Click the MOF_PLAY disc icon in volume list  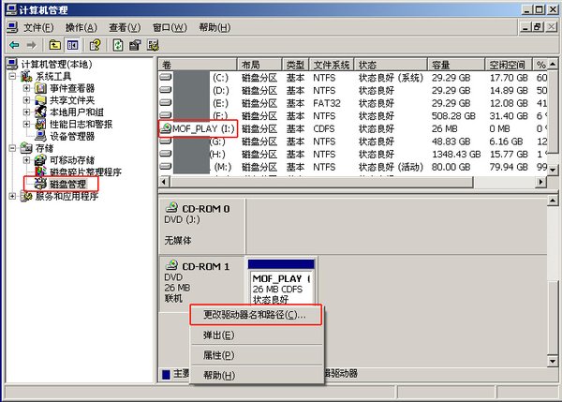pos(166,128)
